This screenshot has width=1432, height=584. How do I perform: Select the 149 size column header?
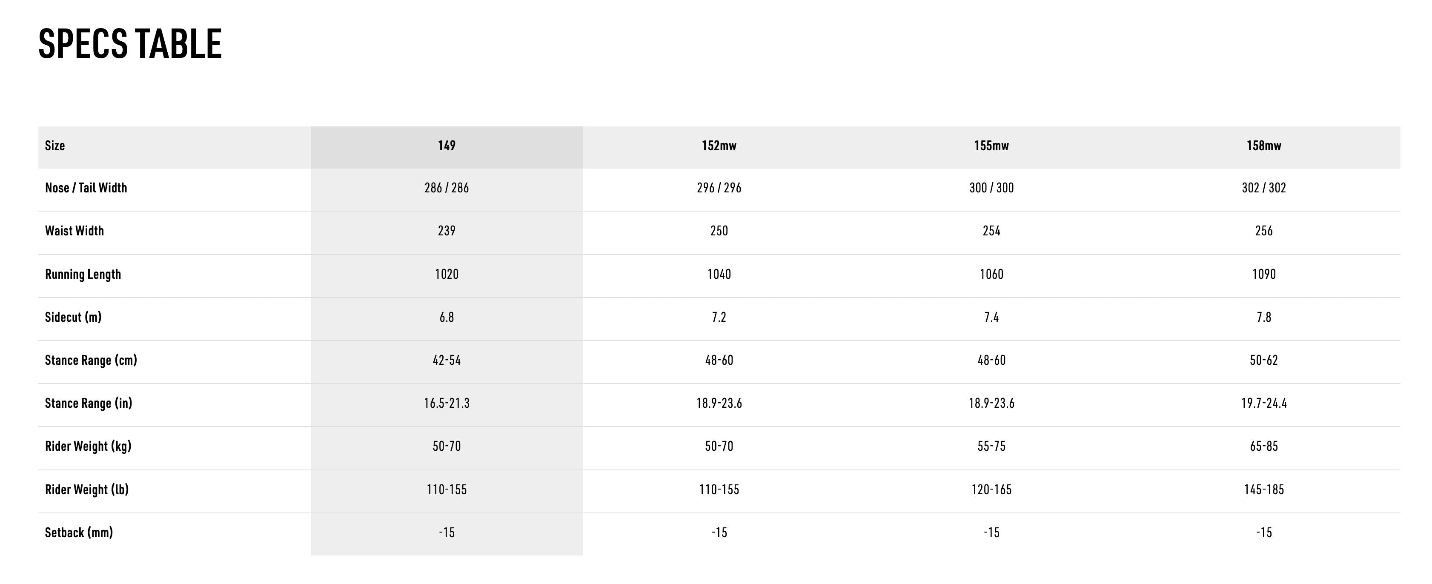click(447, 146)
